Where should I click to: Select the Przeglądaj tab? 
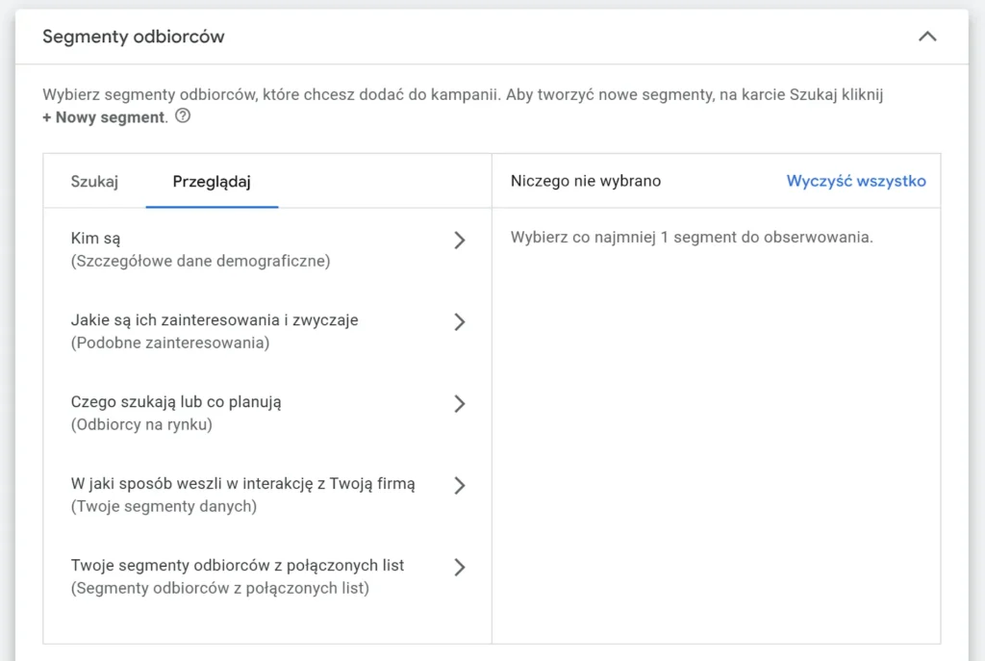pyautogui.click(x=212, y=182)
